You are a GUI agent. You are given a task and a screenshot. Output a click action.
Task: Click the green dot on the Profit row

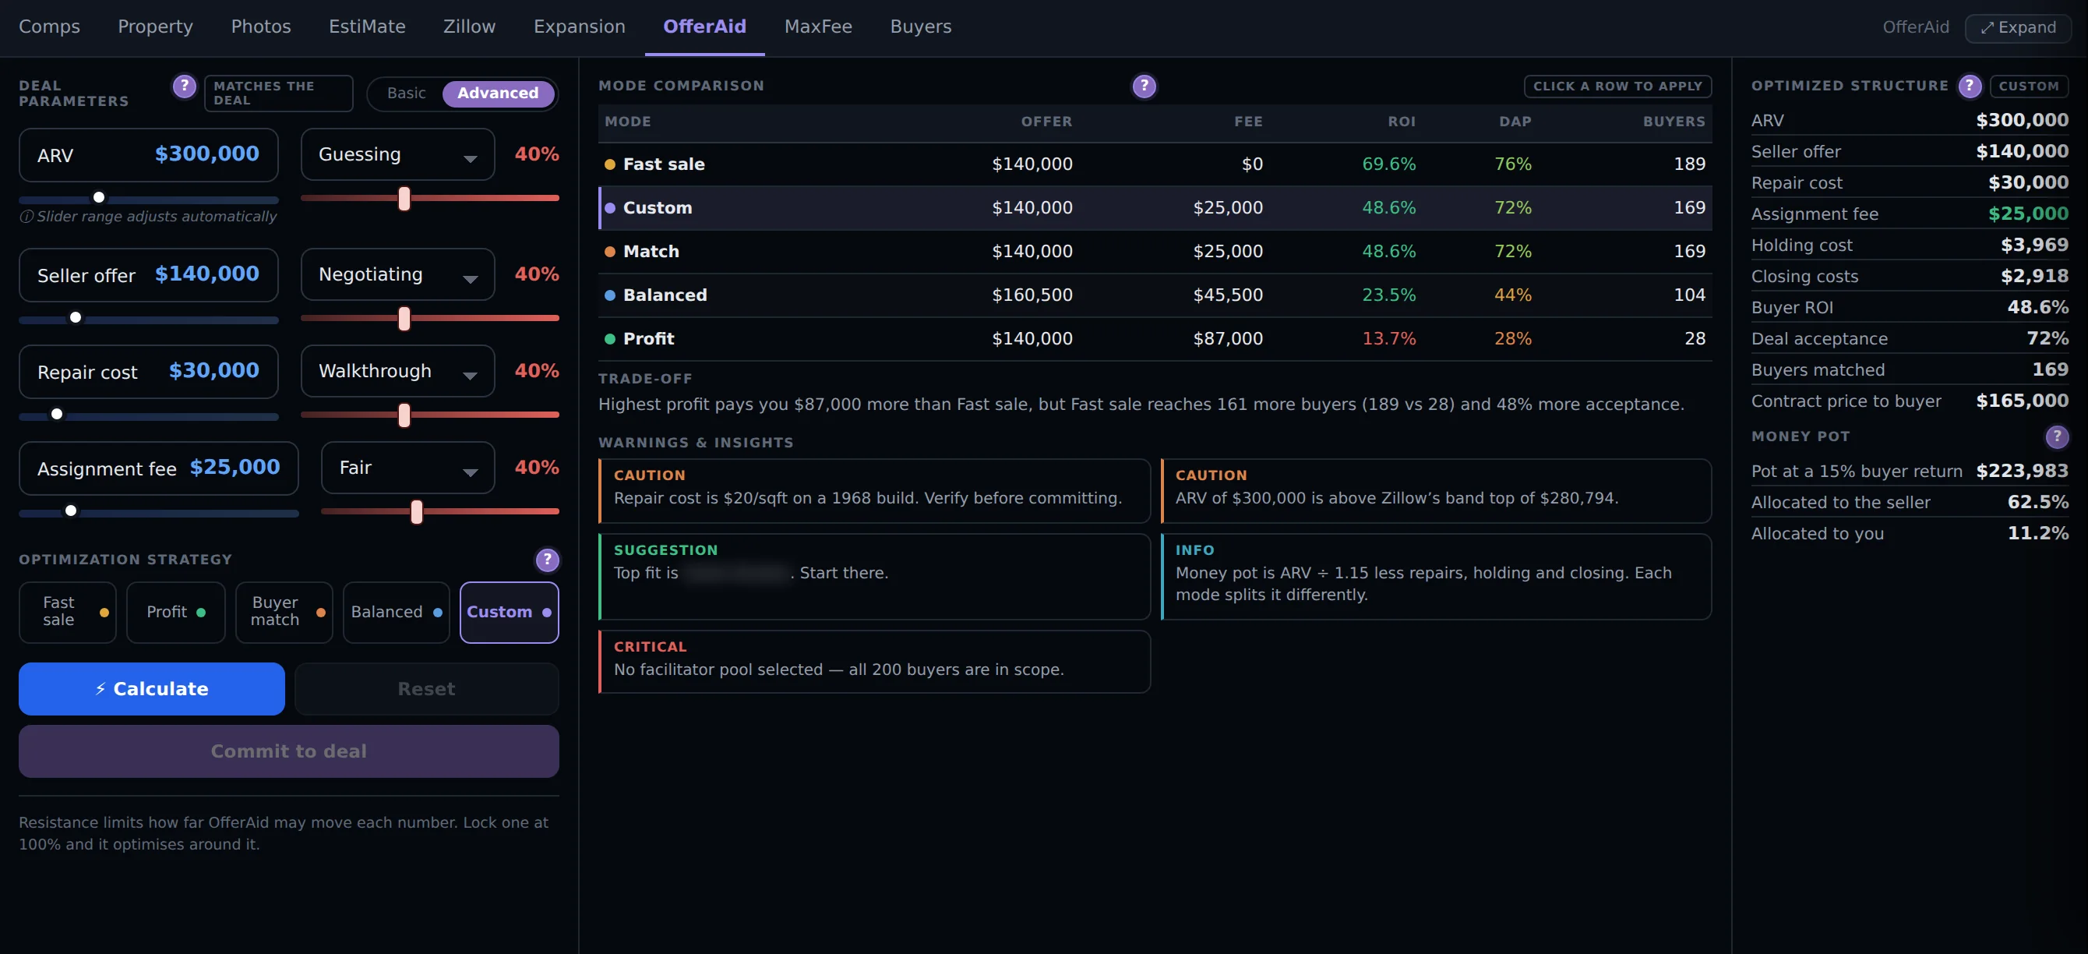pos(609,339)
